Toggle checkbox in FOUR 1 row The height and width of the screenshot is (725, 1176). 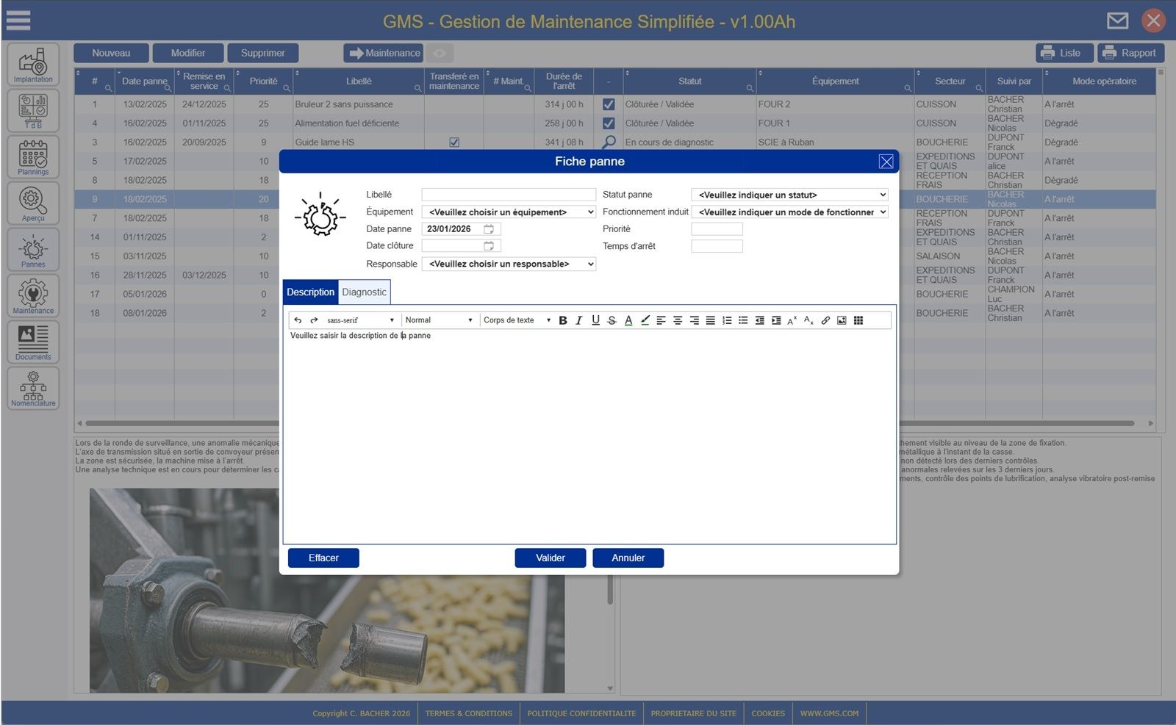click(x=609, y=123)
